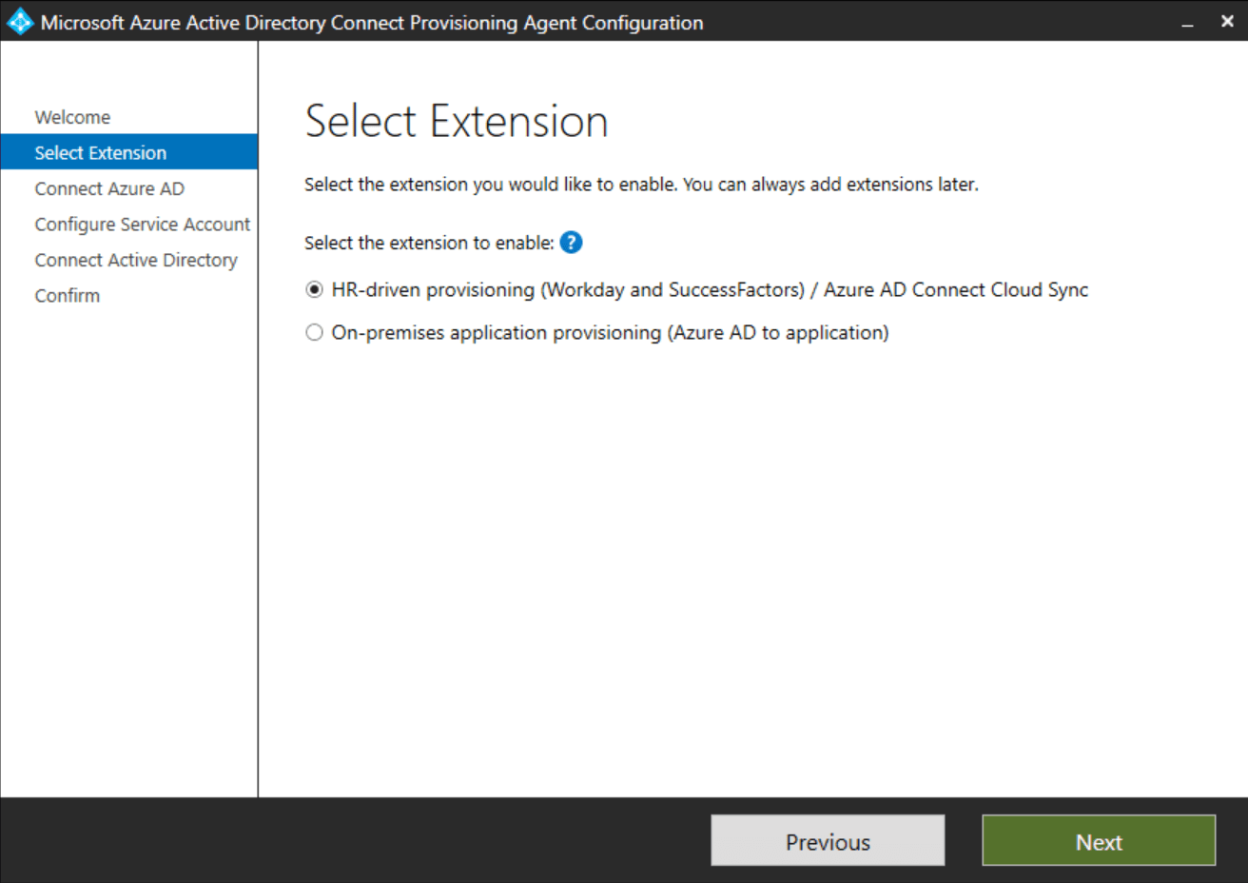The image size is (1248, 883).
Task: Select the Configure Service Account step
Action: 142,224
